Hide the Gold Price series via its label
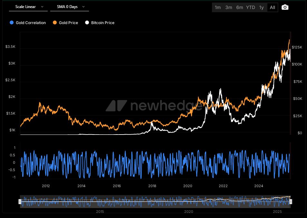The height and width of the screenshot is (218, 307). point(68,23)
